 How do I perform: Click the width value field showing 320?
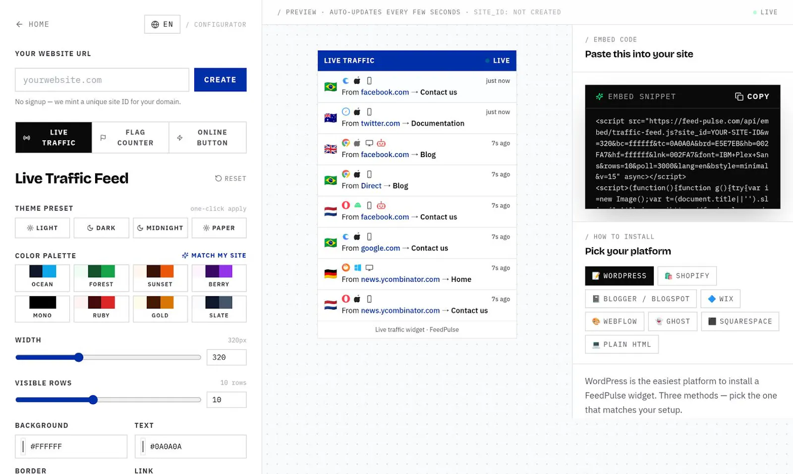(x=227, y=358)
